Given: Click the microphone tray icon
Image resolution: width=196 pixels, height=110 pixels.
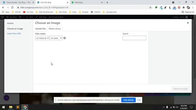Looking at the screenshot, I should 167,107.
